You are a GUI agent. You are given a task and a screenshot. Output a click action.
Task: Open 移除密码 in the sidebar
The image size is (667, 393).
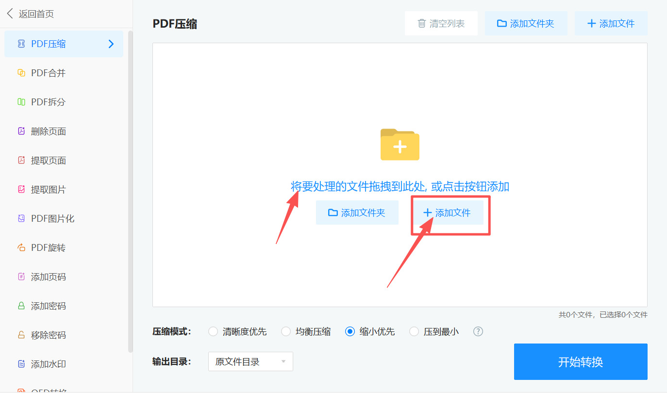pyautogui.click(x=64, y=335)
